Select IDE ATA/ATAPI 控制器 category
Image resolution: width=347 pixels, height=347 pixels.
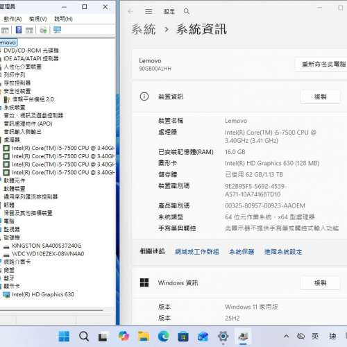point(31,58)
